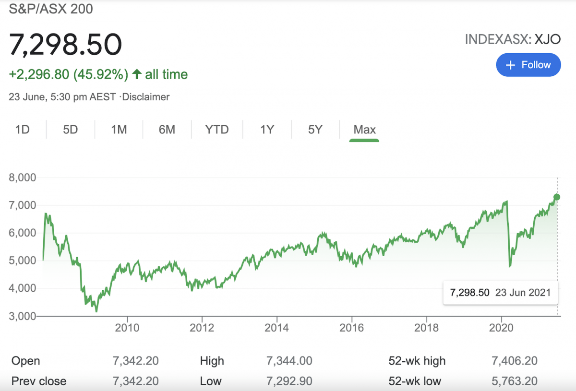This screenshot has height=391, width=576.
Task: Click the 23 June, 5:30 pm AEST timestamp
Action: click(x=62, y=97)
